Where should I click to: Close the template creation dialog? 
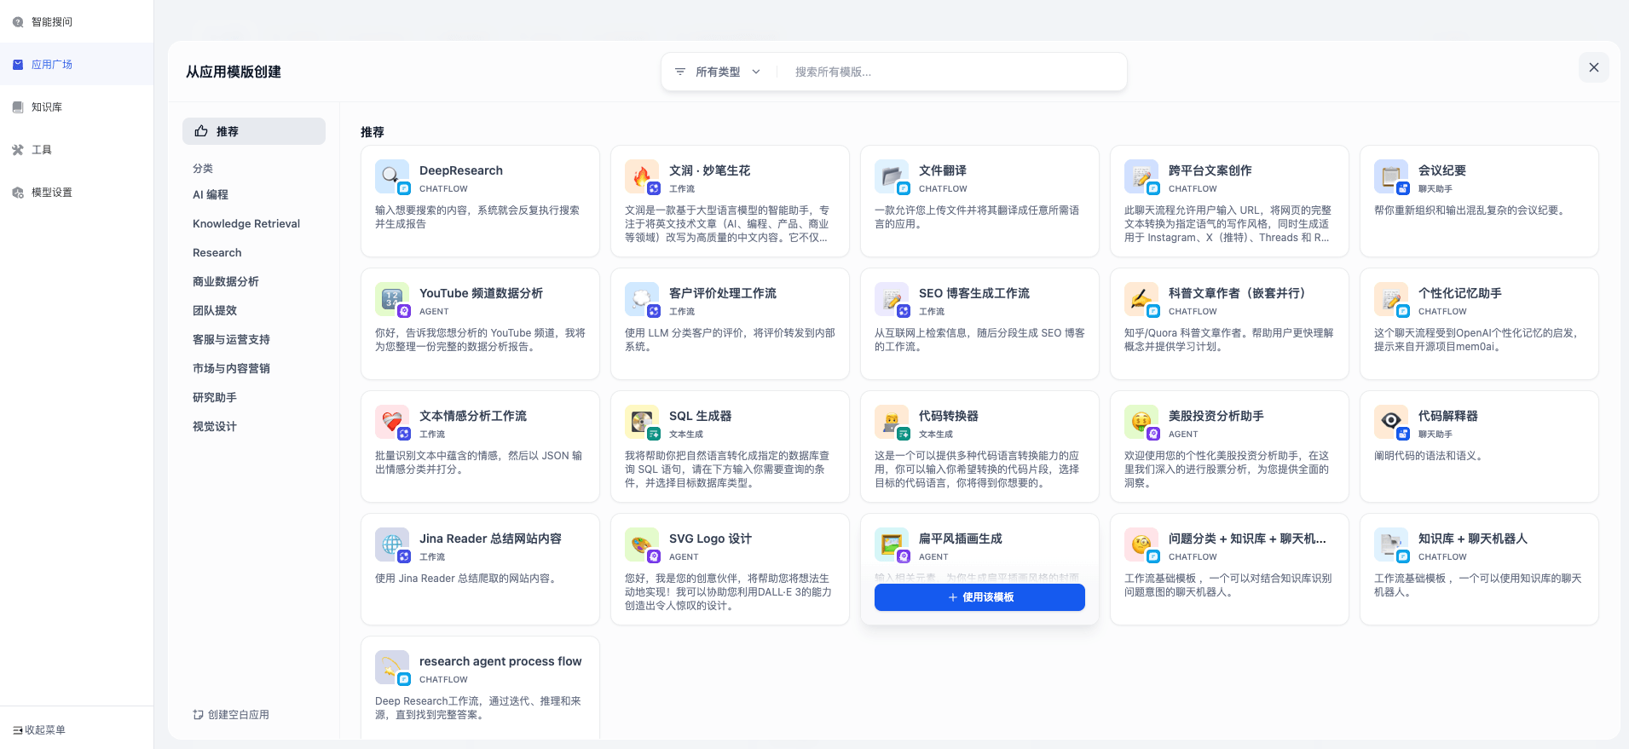pos(1593,67)
